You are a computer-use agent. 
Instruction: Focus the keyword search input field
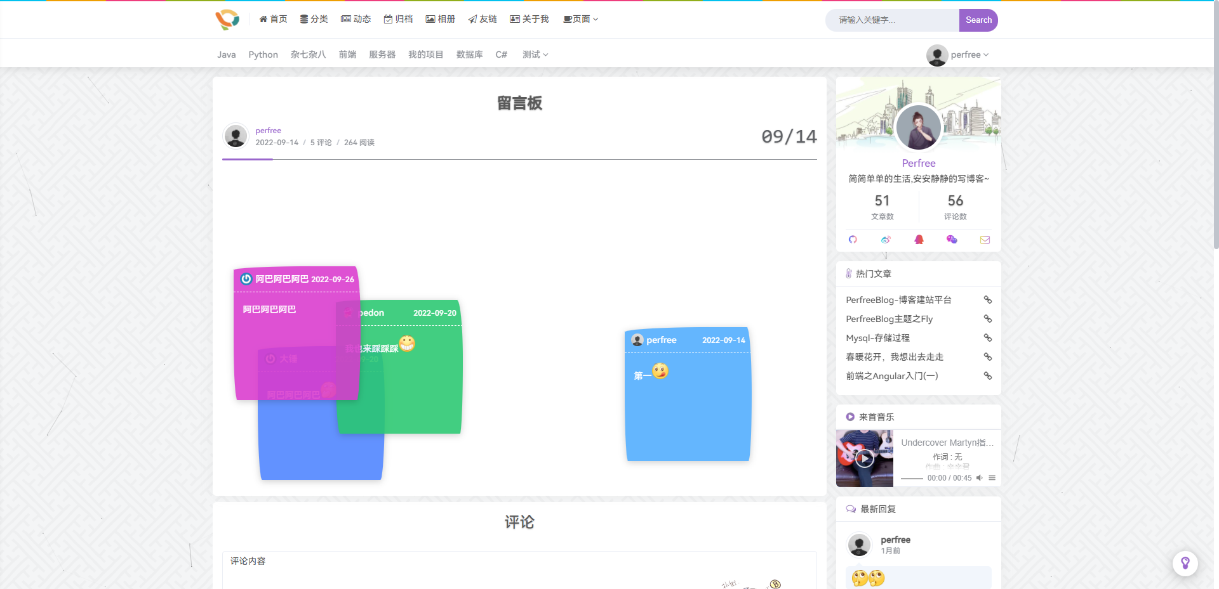click(x=892, y=20)
